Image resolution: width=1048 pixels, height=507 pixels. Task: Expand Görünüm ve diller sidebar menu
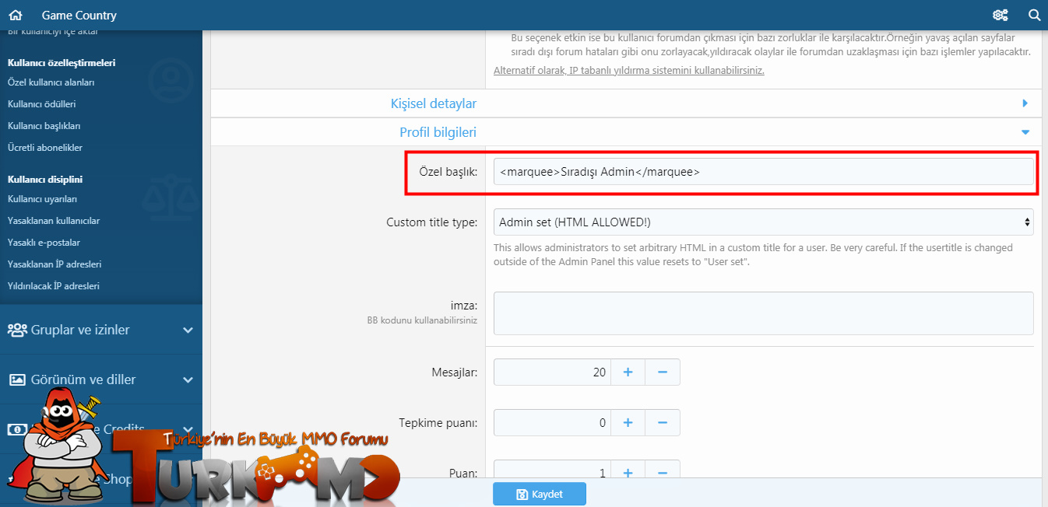click(x=101, y=379)
